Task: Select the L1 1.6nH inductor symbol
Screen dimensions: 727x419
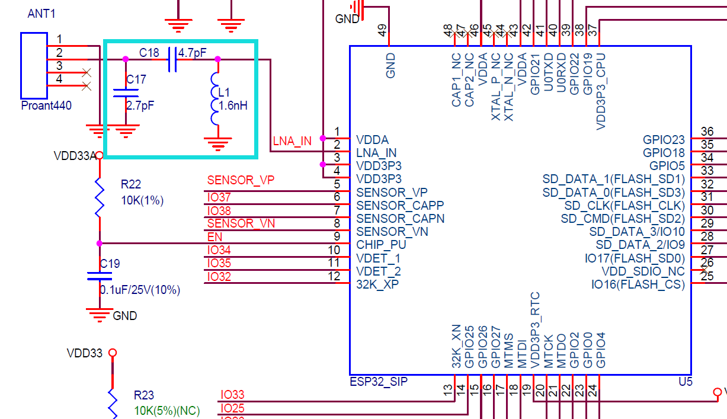Action: pos(215,99)
